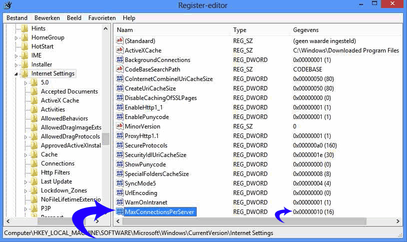This screenshot has width=407, height=242.
Task: Click the DWORD icon of EnableHttp1_1
Action: [120, 107]
